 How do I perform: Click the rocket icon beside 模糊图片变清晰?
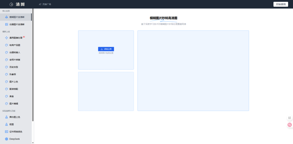point(7,17)
